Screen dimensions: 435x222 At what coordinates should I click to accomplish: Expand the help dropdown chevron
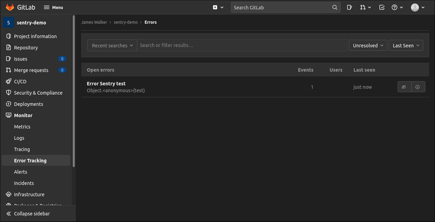[x=401, y=7]
